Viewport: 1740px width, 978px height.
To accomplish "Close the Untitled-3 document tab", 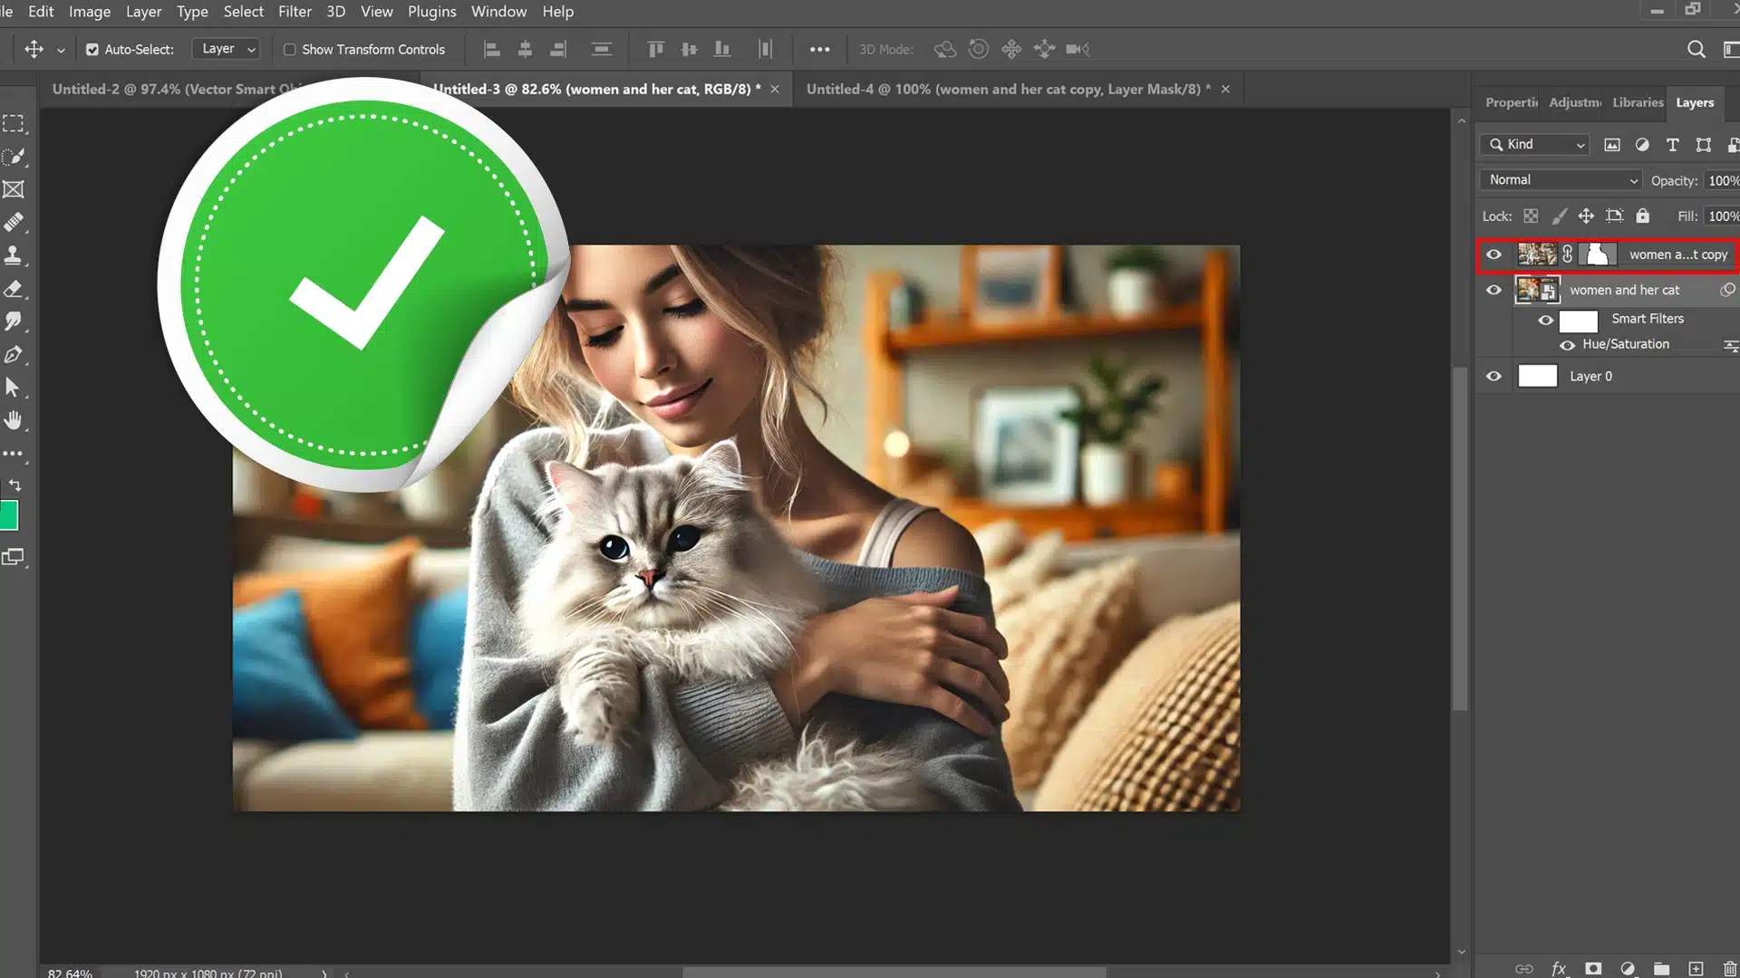I will 775,89.
